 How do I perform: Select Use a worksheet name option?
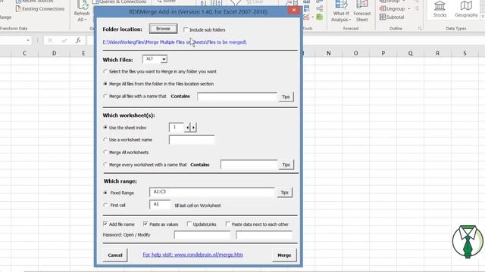coord(105,140)
